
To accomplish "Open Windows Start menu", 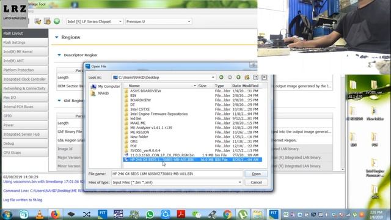I will click(x=7, y=215).
